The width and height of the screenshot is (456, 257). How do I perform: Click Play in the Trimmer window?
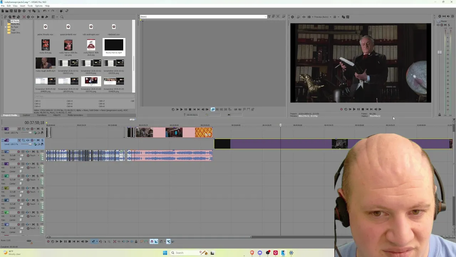(x=181, y=109)
